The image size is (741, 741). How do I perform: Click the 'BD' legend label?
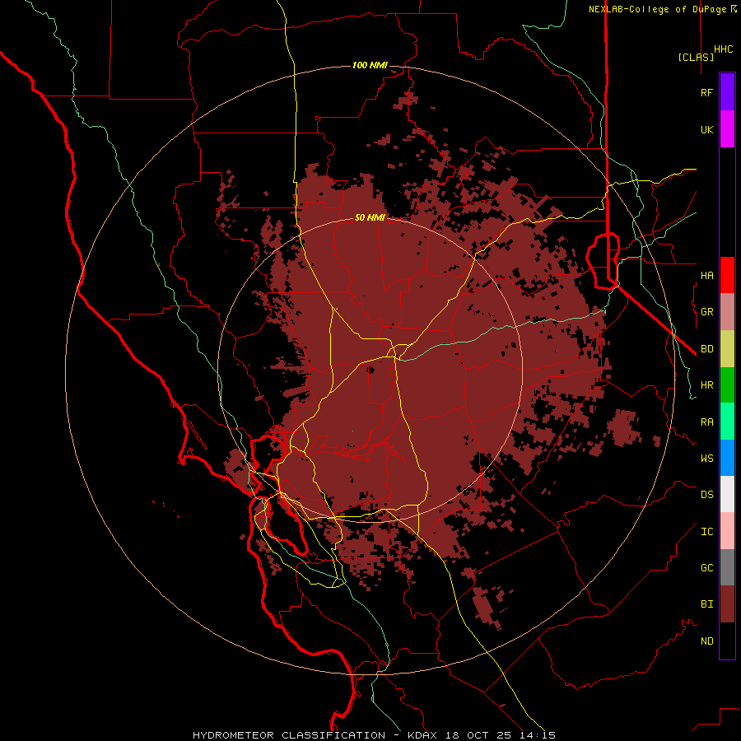pos(707,349)
